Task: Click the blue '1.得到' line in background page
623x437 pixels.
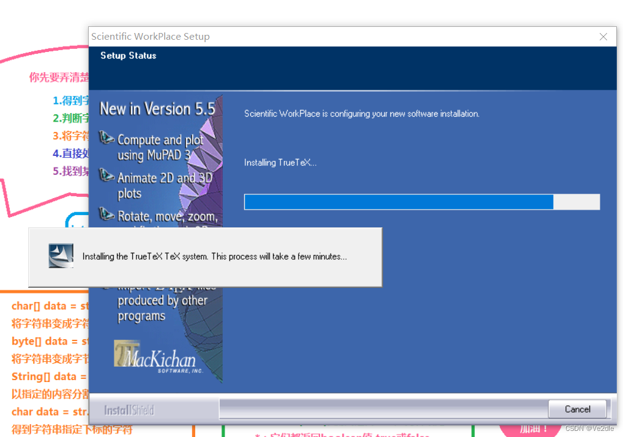Action: tap(71, 100)
